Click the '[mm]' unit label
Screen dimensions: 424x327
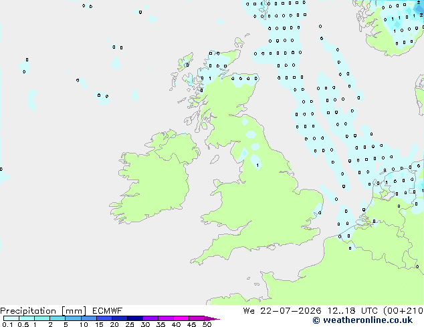coord(74,311)
